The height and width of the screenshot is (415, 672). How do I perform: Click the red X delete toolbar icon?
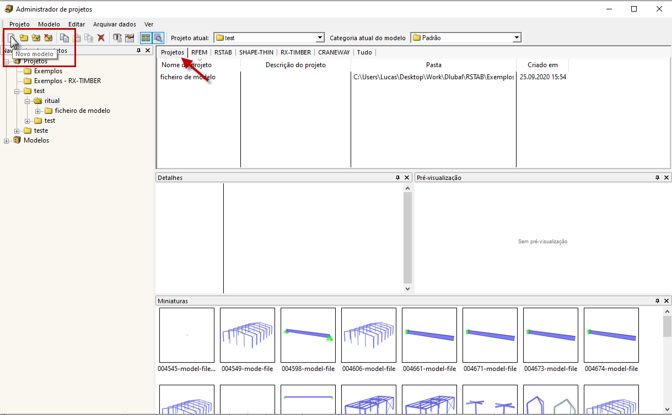point(101,38)
